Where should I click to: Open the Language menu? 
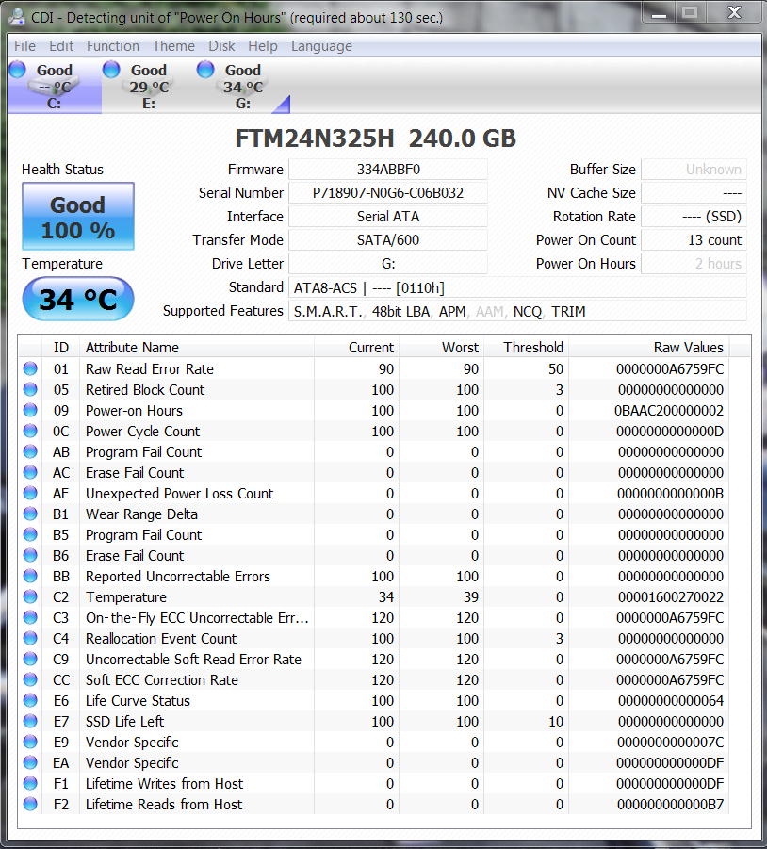[x=321, y=46]
